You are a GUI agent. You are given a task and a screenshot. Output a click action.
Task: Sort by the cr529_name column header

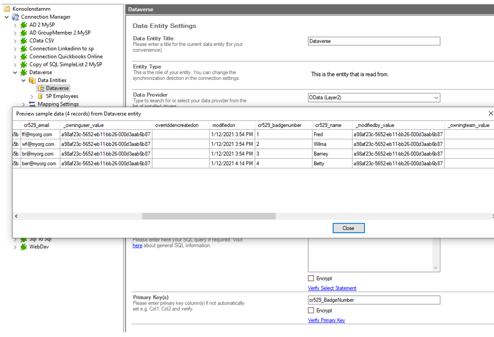coord(328,125)
